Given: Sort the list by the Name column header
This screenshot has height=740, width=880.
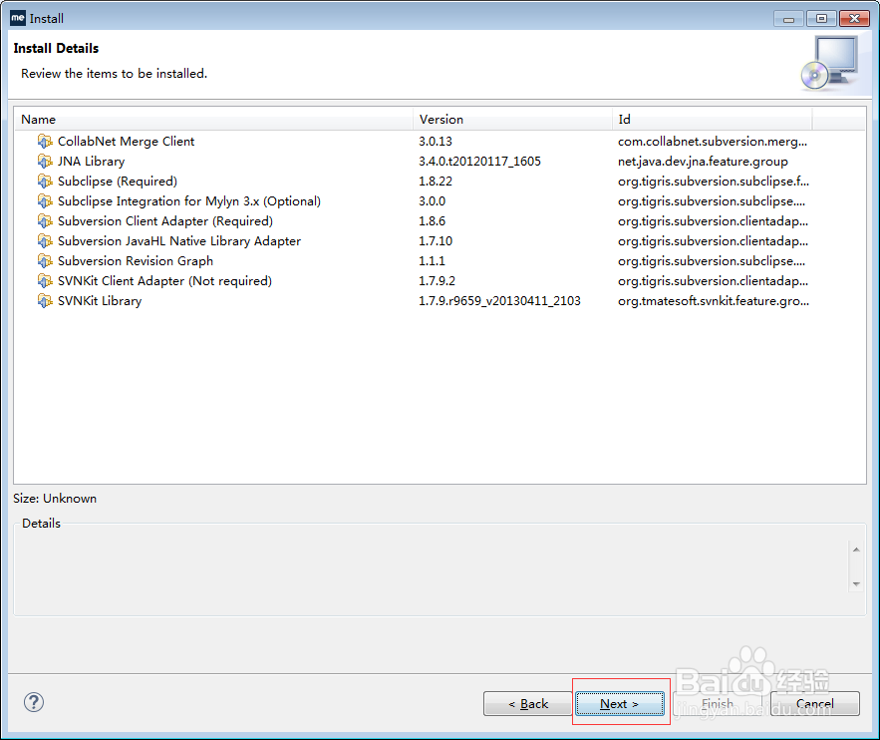Looking at the screenshot, I should (x=213, y=119).
